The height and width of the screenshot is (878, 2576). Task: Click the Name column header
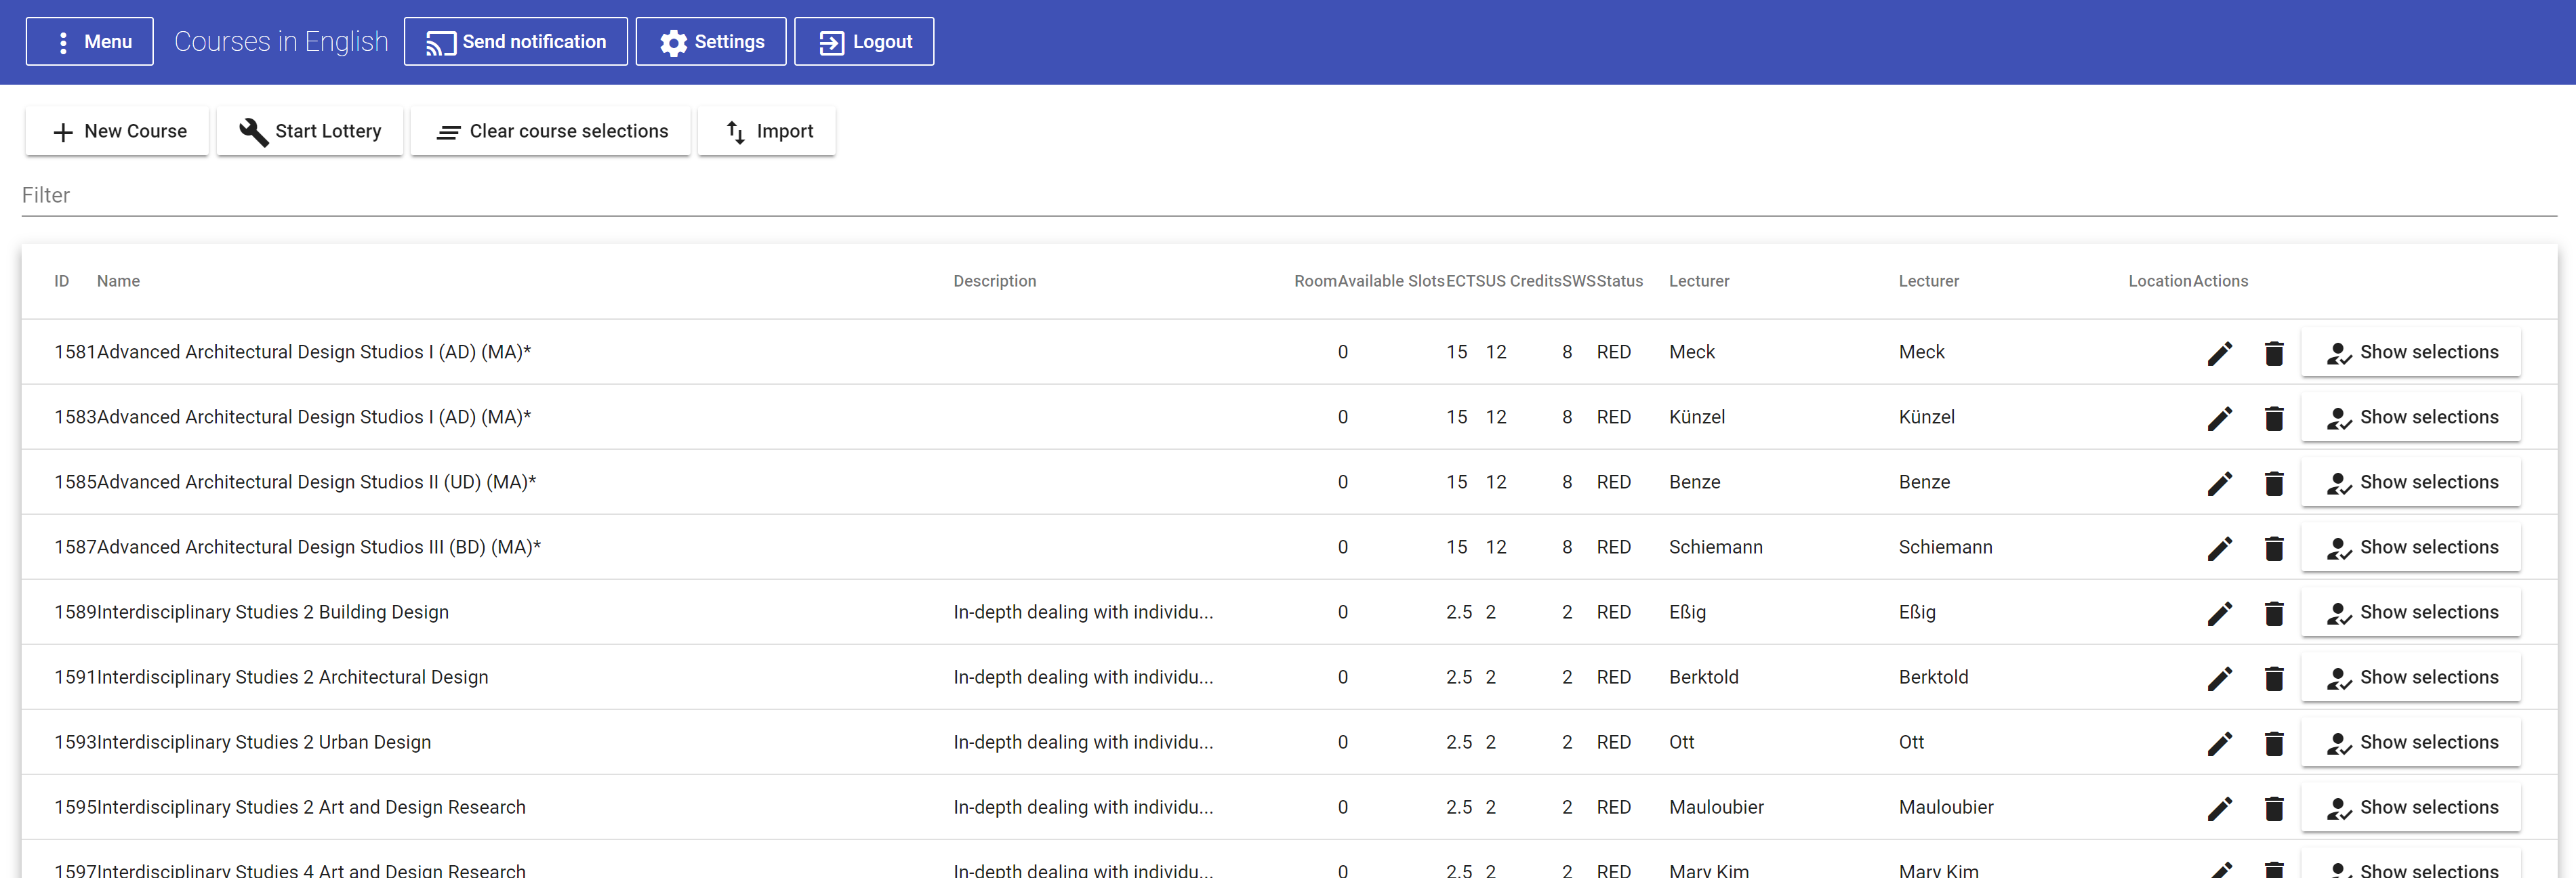[118, 281]
